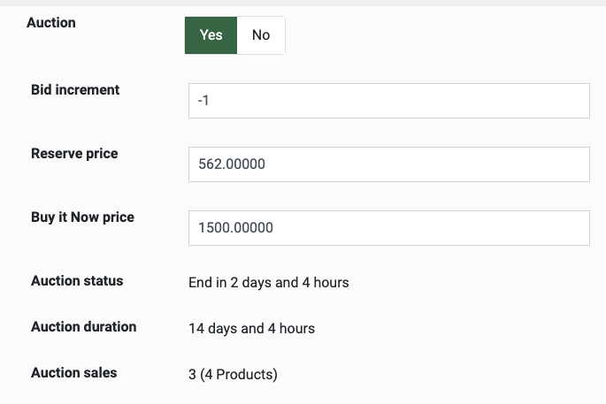Click the Bid increment input field
Image resolution: width=606 pixels, height=404 pixels.
click(388, 101)
